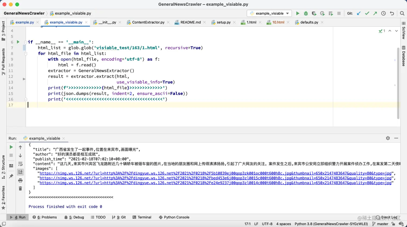The image size is (407, 227).
Task: Open the 6: Problems tool window
Action: (x=45, y=217)
